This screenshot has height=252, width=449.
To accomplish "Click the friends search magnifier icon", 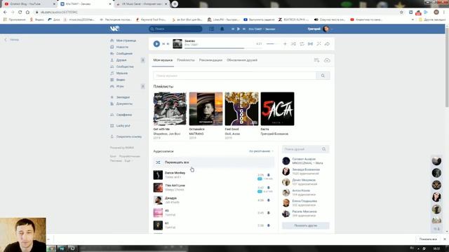I will 324,149.
